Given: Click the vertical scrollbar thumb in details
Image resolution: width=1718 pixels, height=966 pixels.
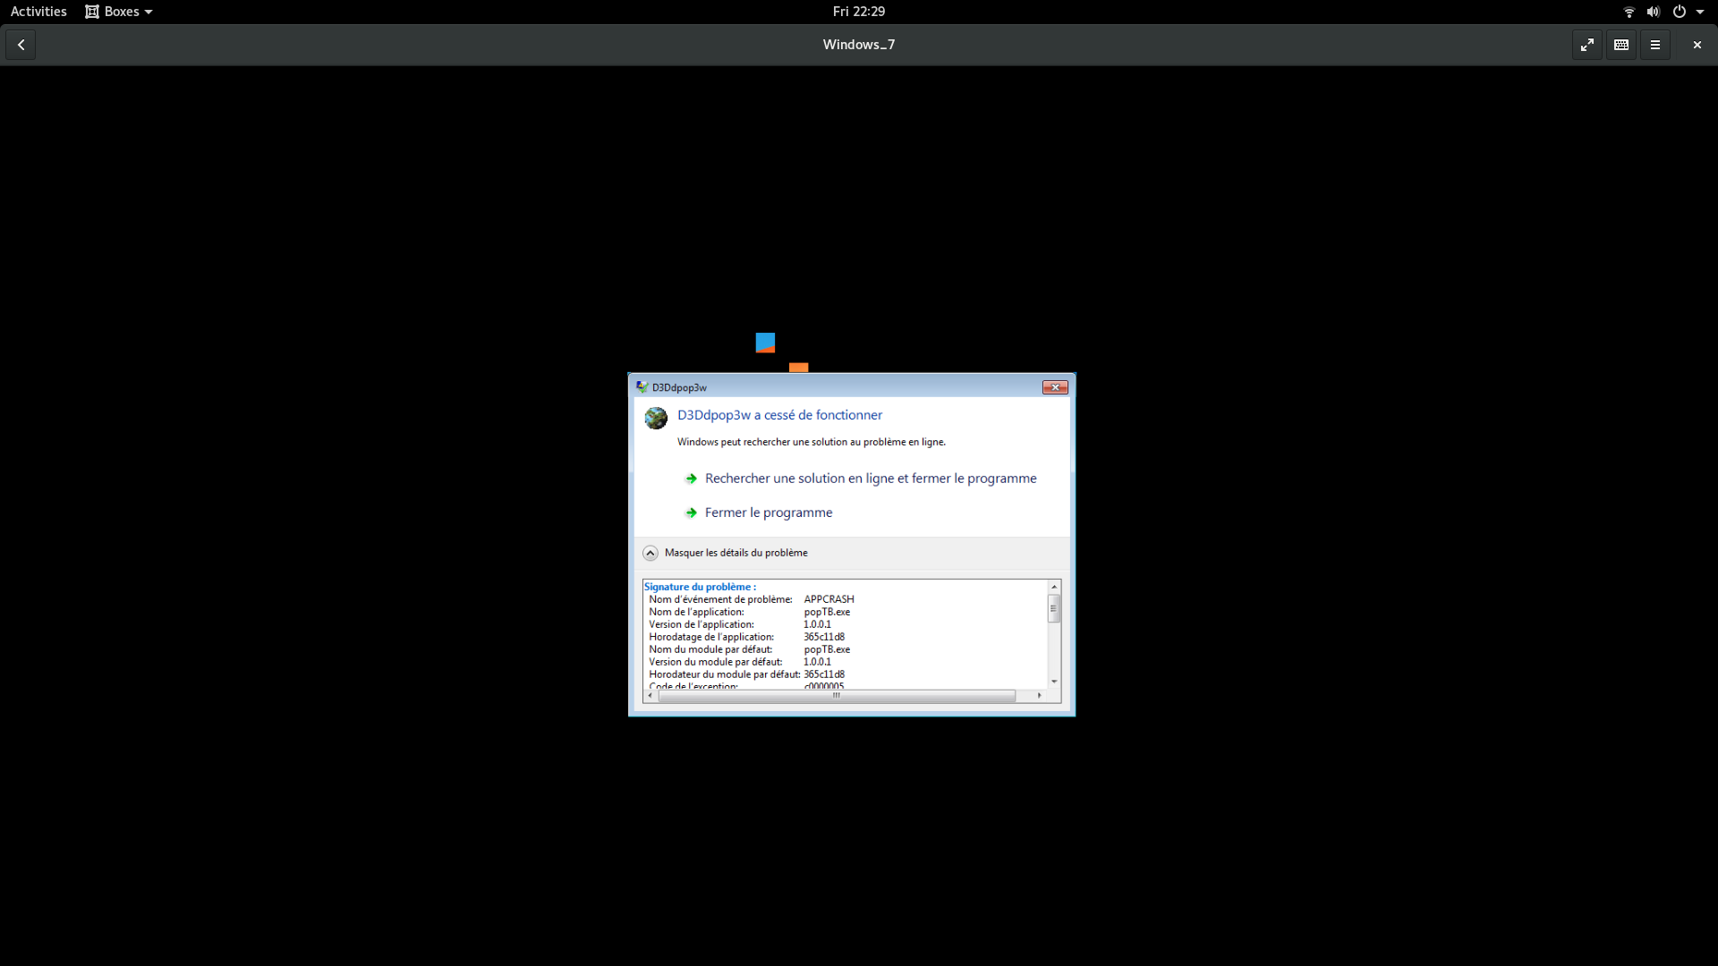Looking at the screenshot, I should click(1054, 608).
